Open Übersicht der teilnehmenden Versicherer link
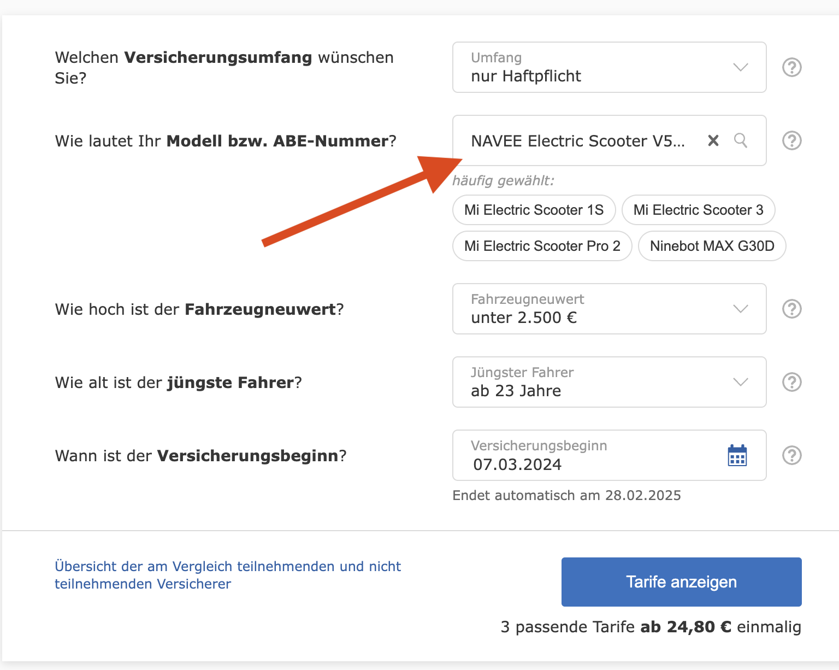Image resolution: width=839 pixels, height=670 pixels. [x=228, y=575]
